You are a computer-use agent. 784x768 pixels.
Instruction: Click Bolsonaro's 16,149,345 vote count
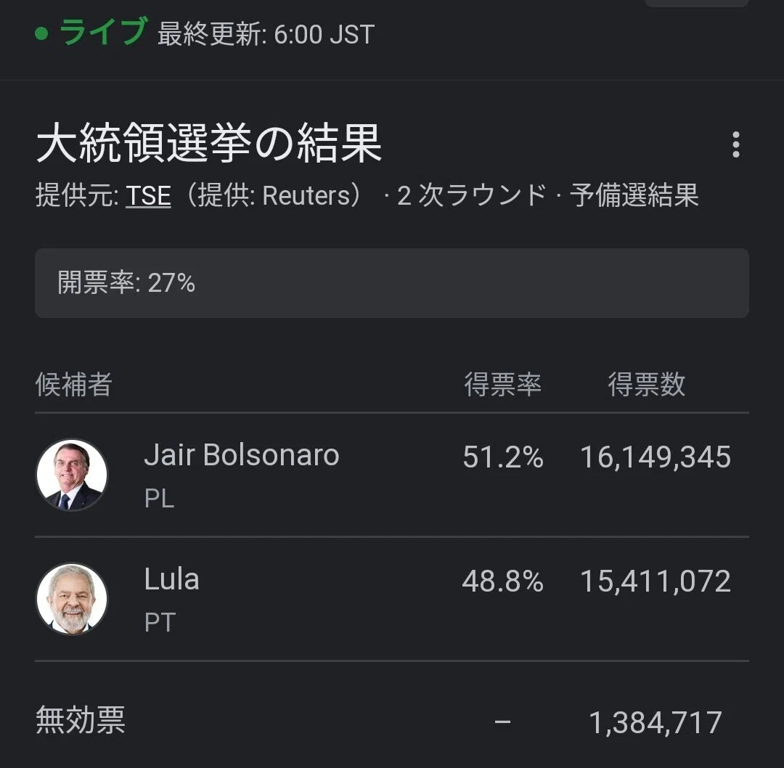(x=656, y=457)
